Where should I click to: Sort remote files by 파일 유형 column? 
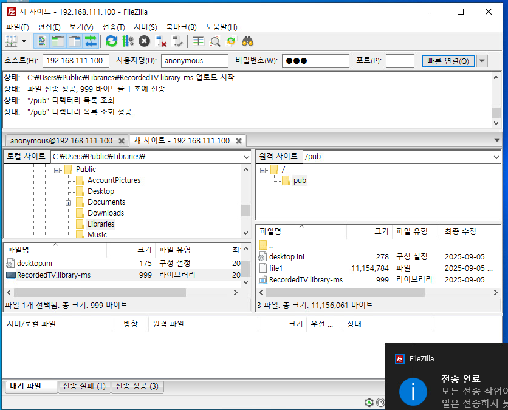click(417, 232)
